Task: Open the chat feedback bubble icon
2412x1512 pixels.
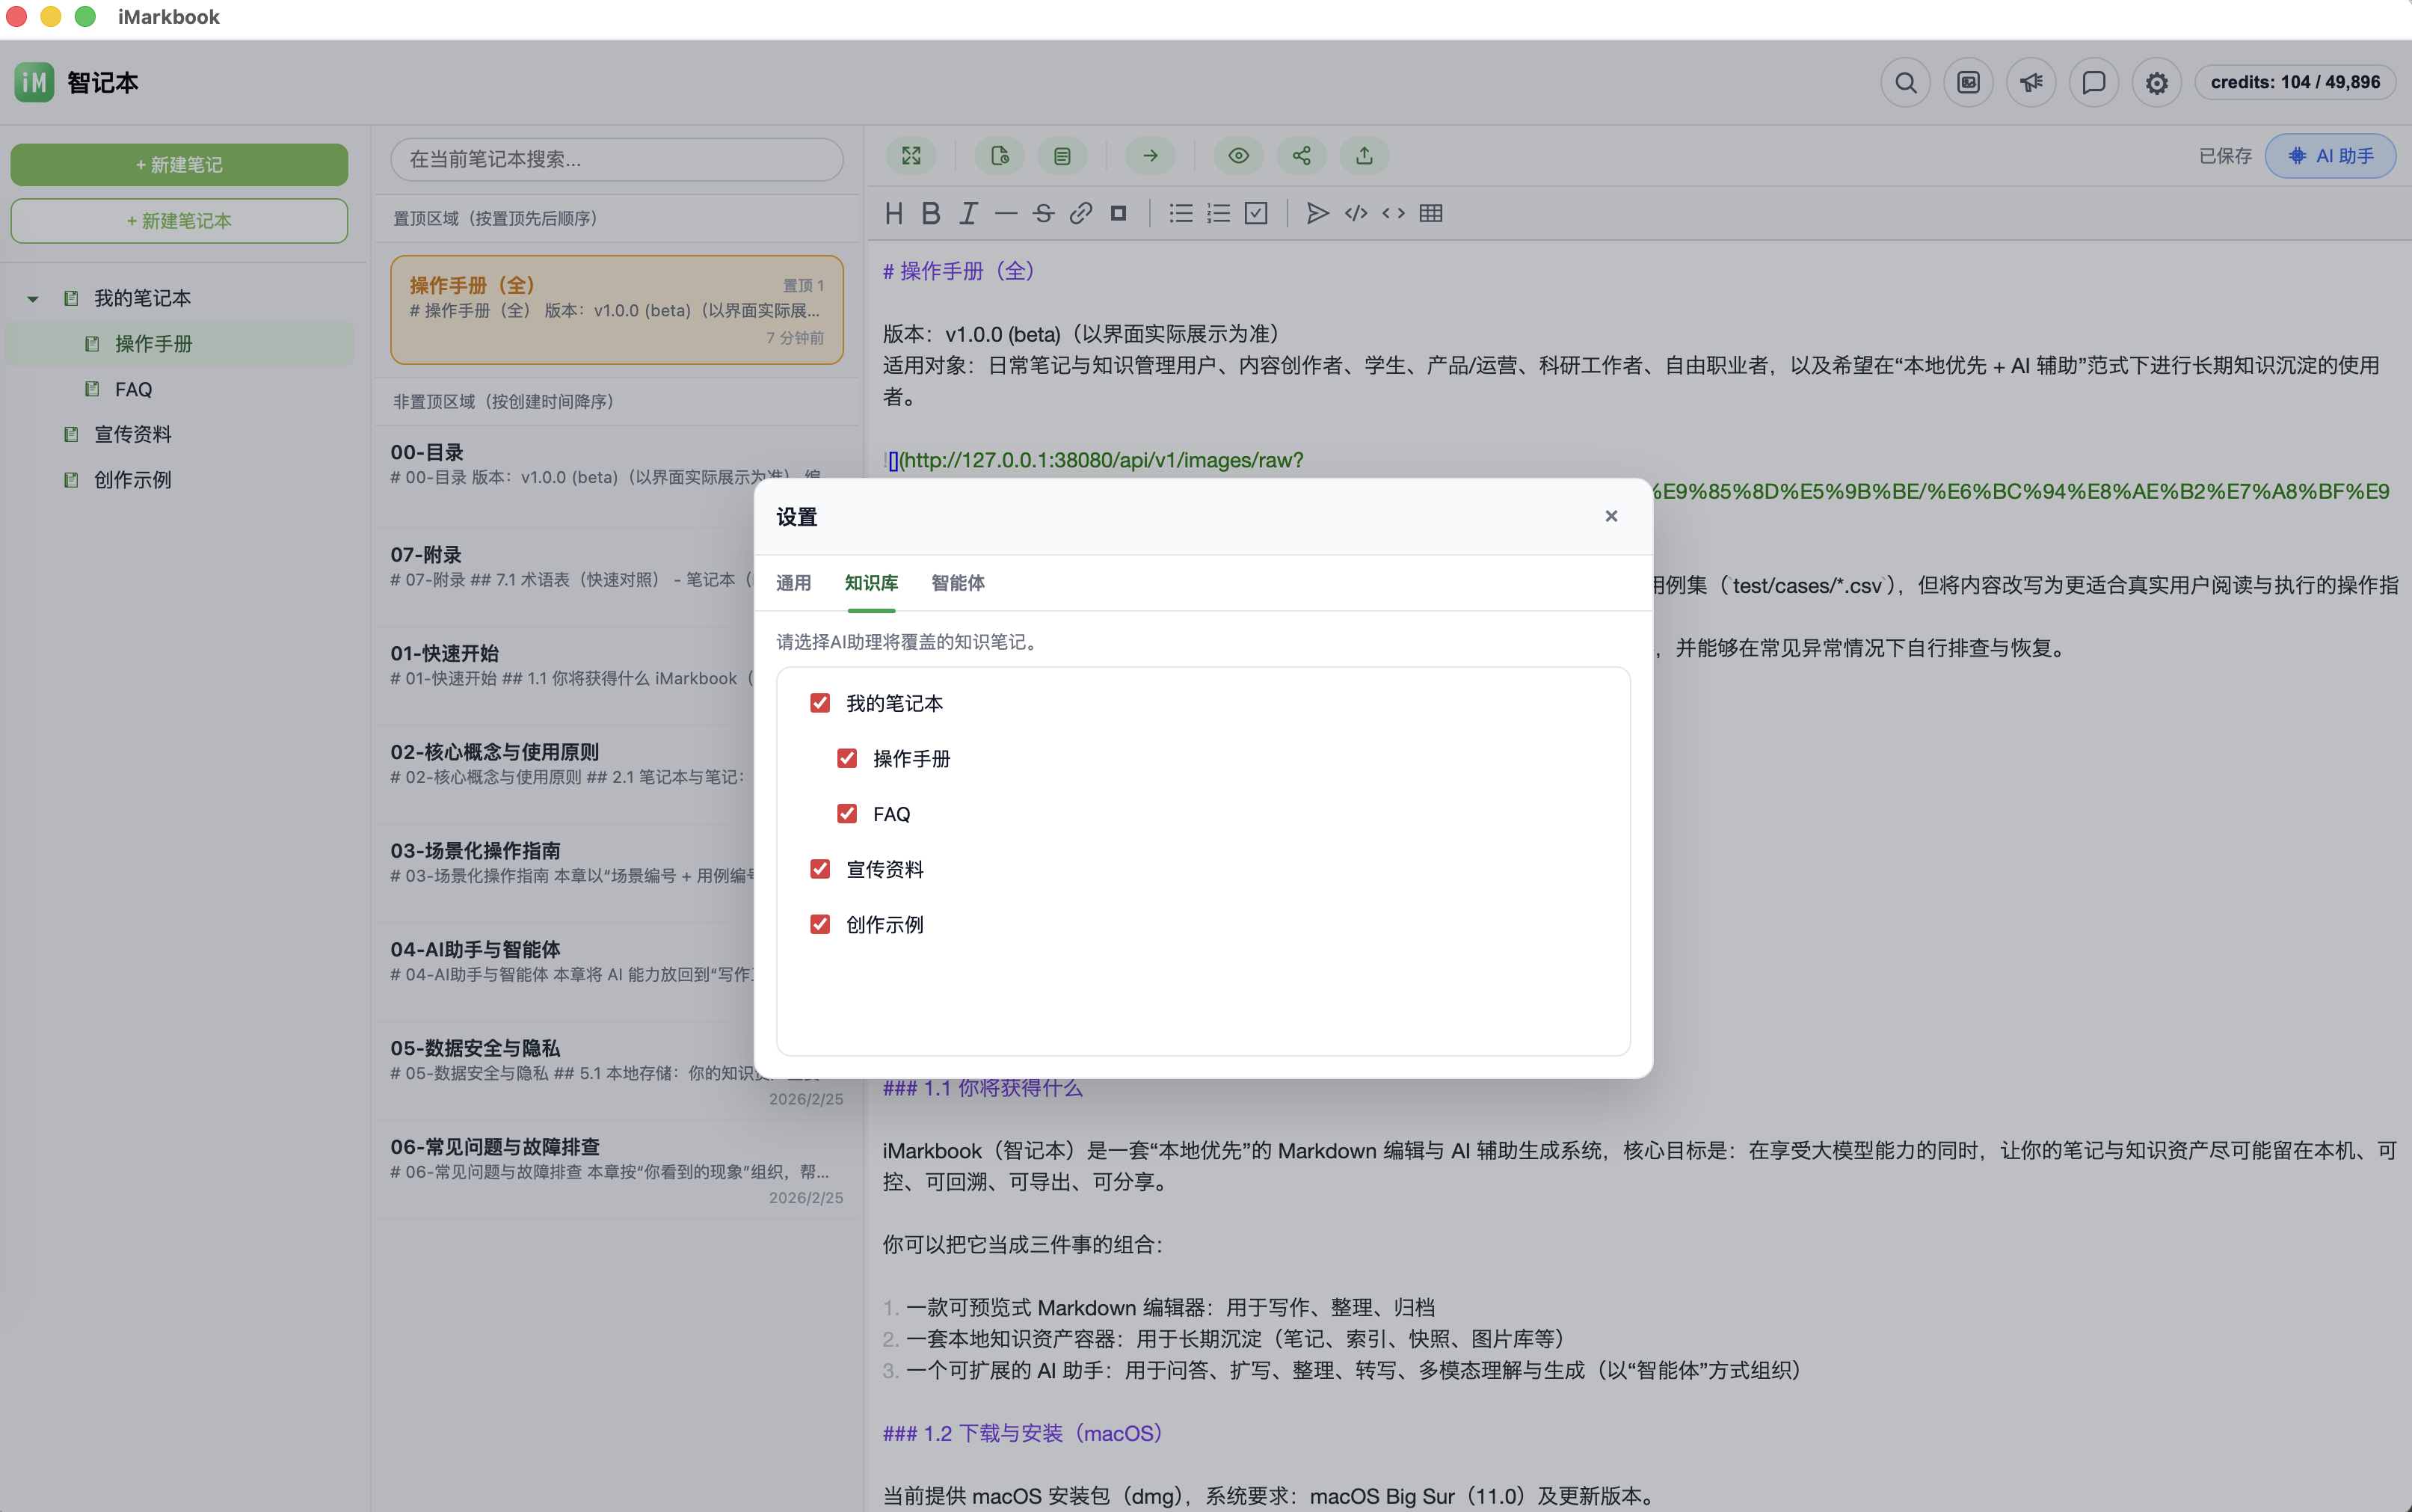Action: tap(2093, 82)
